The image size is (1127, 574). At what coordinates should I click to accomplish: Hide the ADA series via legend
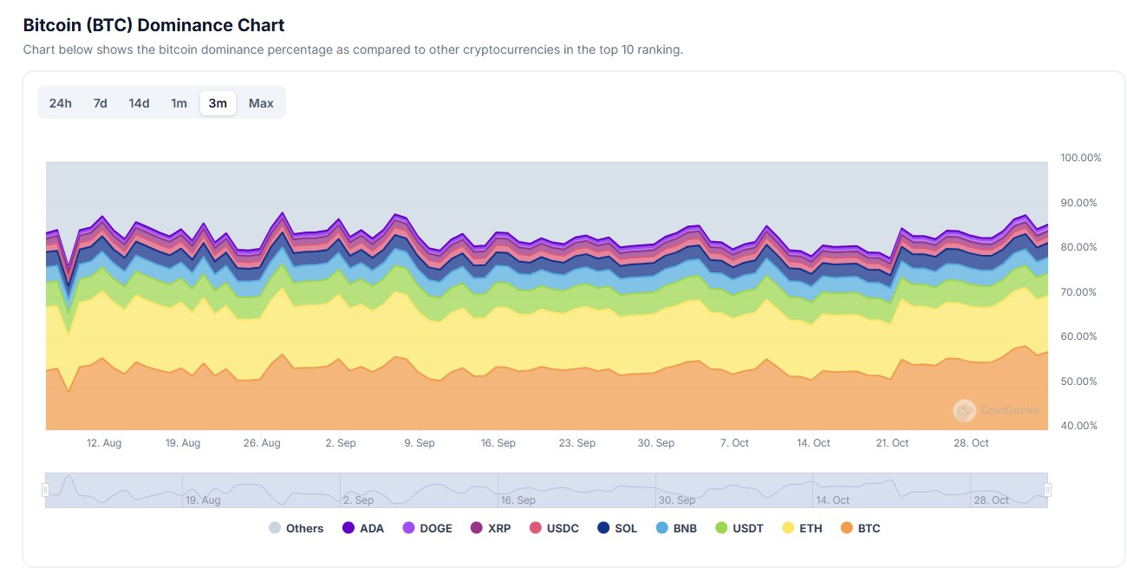click(x=363, y=528)
